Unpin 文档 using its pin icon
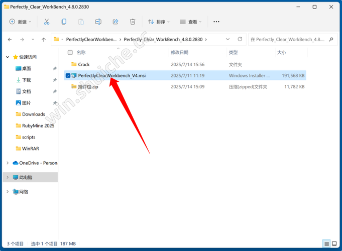 coord(55,91)
